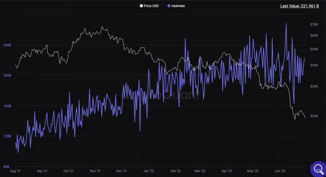Open the magnifier search button

tap(318, 168)
